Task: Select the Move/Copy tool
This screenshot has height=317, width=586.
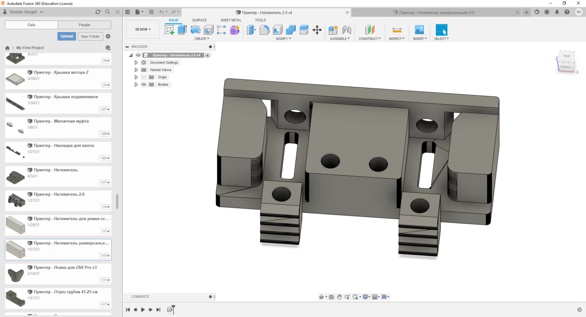Action: pos(317,30)
